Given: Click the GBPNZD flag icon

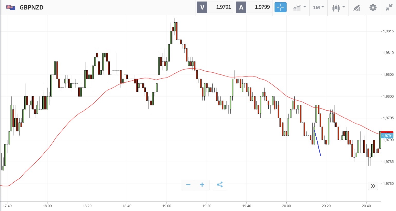Looking at the screenshot, I should pyautogui.click(x=11, y=7).
